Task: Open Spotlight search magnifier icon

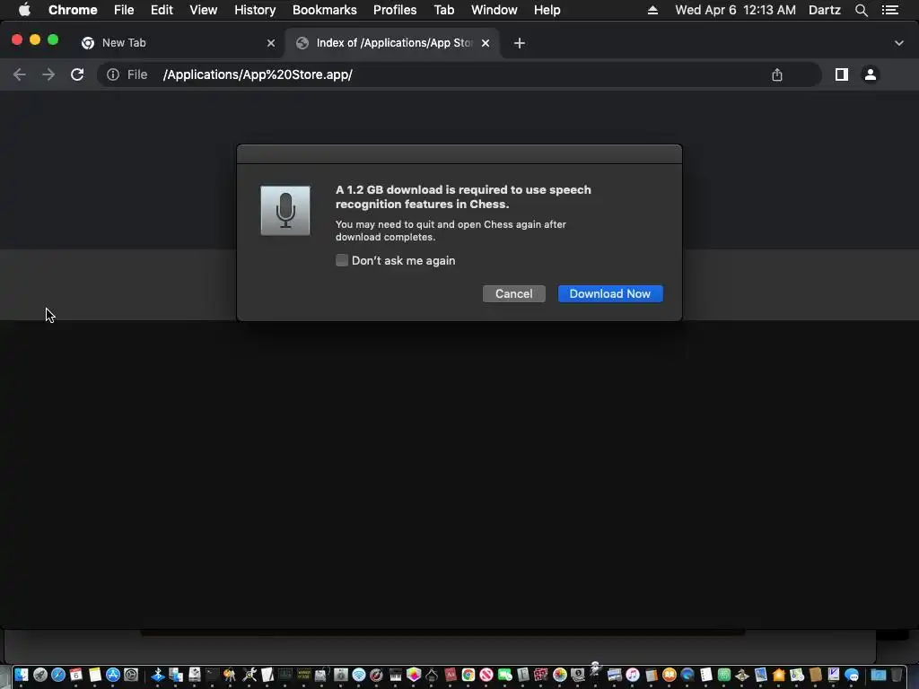Action: 861,10
